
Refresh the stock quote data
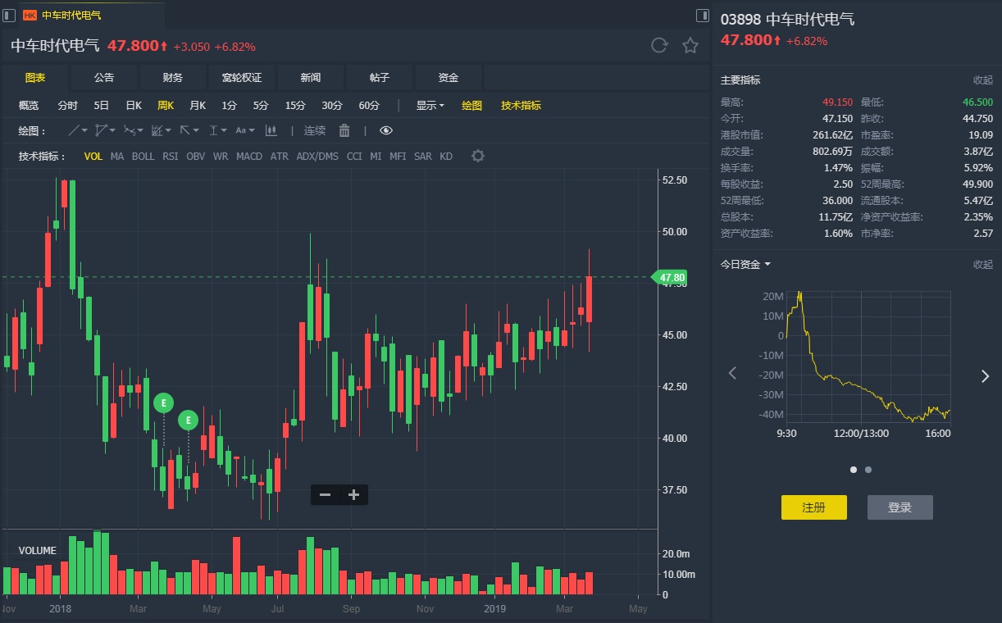(659, 45)
